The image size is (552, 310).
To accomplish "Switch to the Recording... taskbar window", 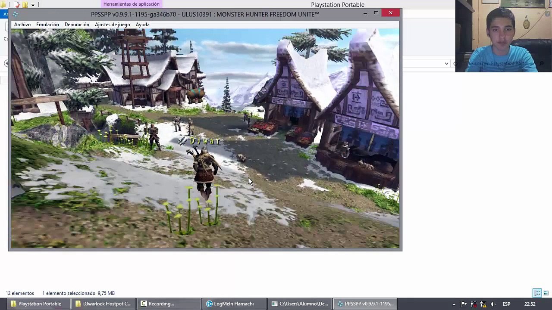I will click(x=169, y=304).
